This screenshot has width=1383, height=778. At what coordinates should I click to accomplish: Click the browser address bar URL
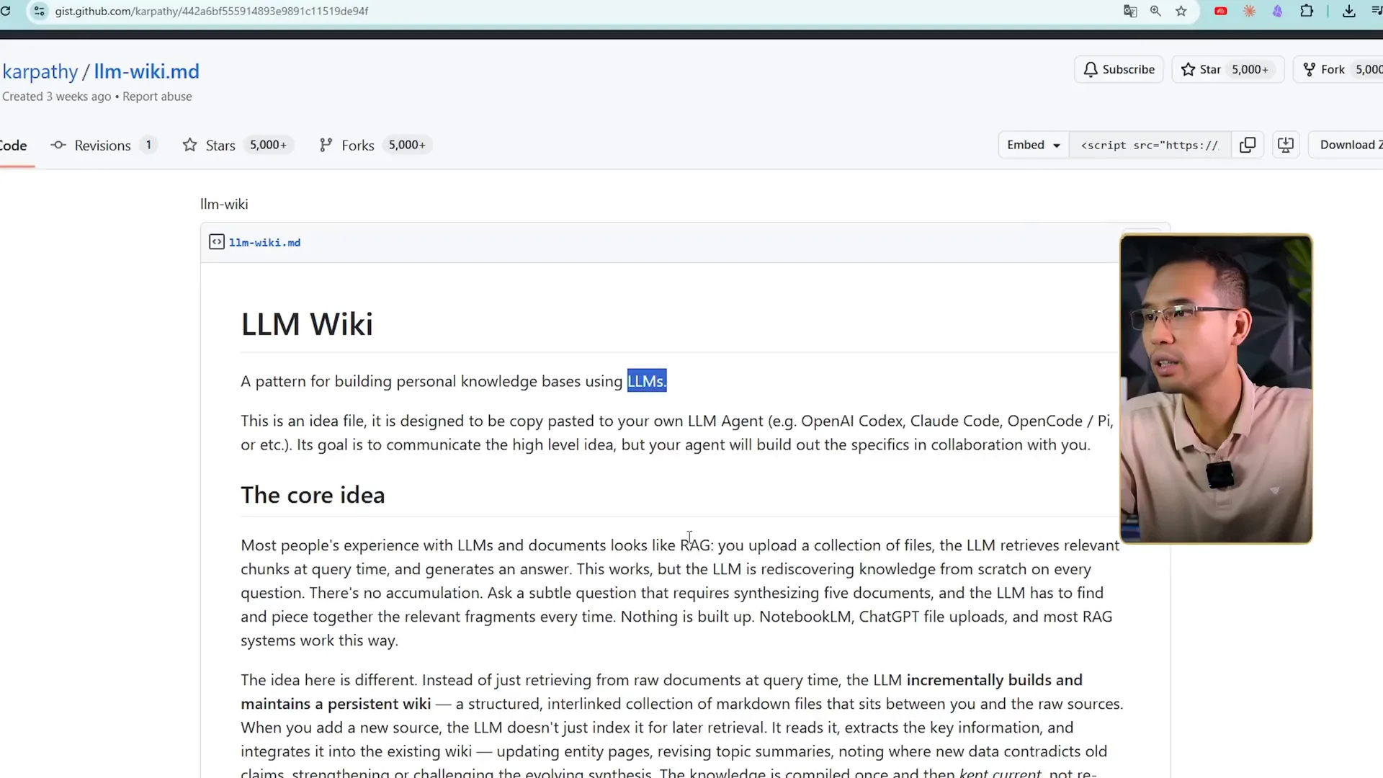click(x=212, y=11)
